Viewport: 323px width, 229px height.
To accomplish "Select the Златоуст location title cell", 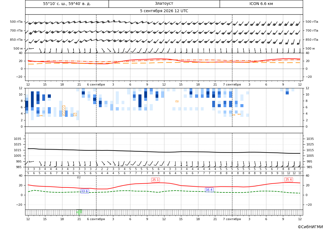I will tap(164, 4).
